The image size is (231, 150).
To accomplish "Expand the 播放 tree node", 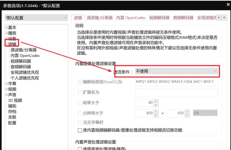I will (x=7, y=33).
